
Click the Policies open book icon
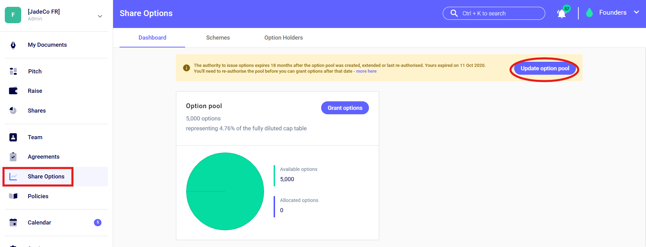tap(13, 196)
